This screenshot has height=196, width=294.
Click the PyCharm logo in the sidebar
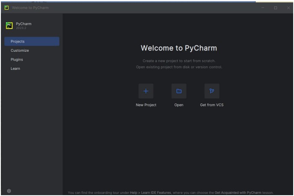pos(9,26)
